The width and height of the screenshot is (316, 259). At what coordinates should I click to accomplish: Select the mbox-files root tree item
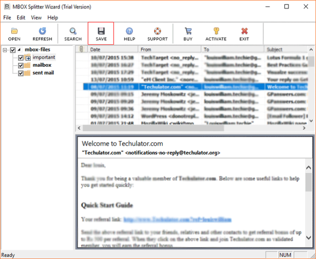coord(38,50)
